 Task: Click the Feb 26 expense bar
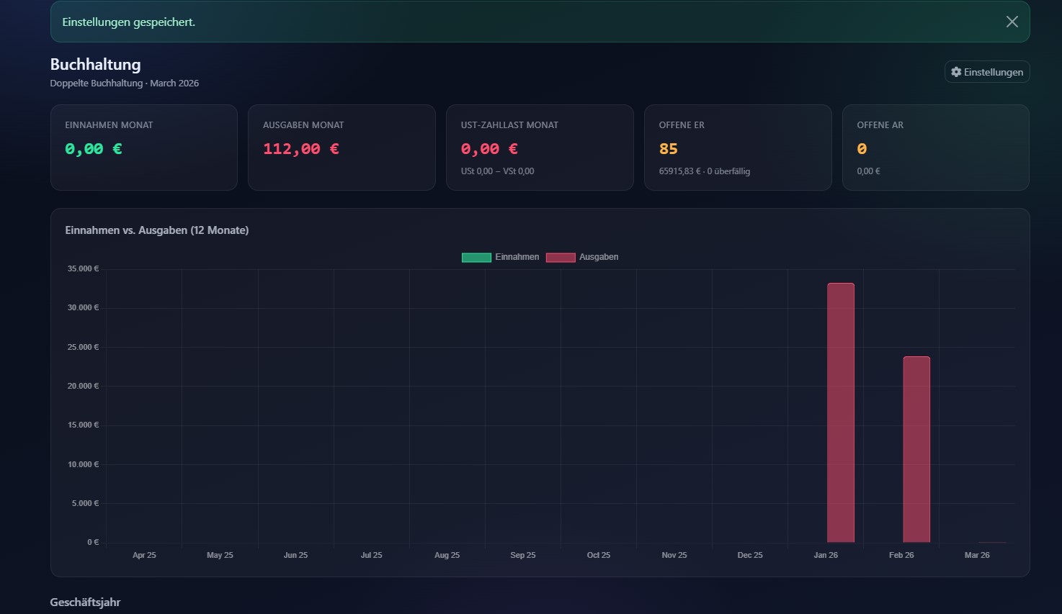[916, 449]
